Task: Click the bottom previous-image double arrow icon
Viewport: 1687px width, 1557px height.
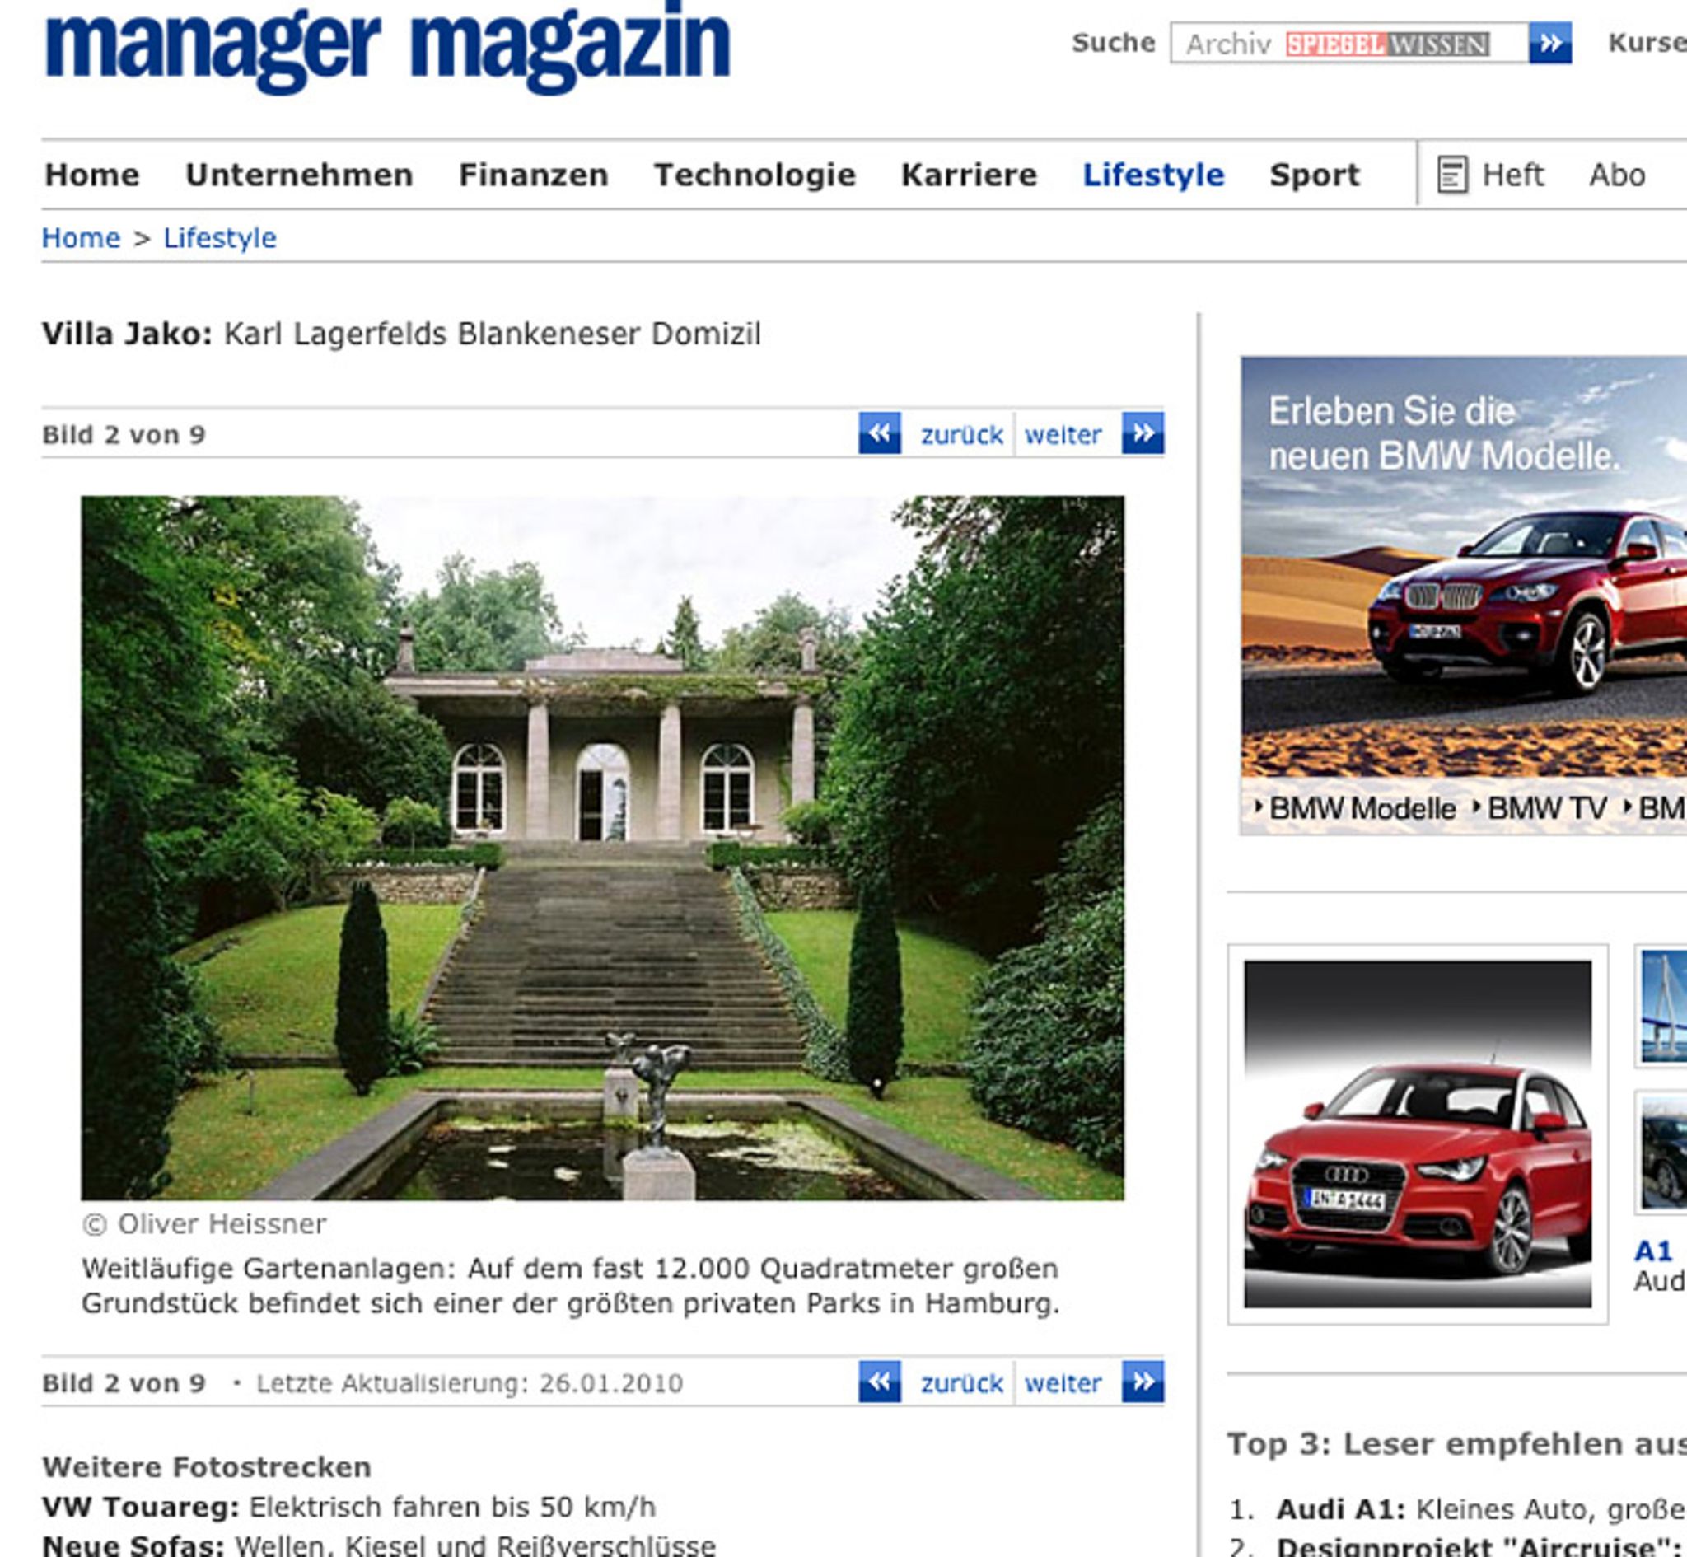Action: point(879,1382)
